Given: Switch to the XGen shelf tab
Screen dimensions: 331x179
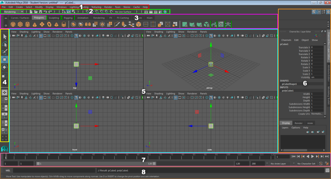Looking at the screenshot, I should tap(149, 18).
